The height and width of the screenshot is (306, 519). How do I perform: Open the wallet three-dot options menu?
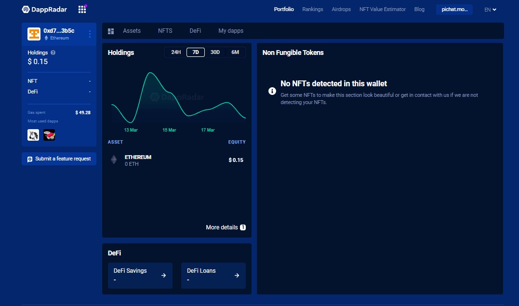pos(90,34)
